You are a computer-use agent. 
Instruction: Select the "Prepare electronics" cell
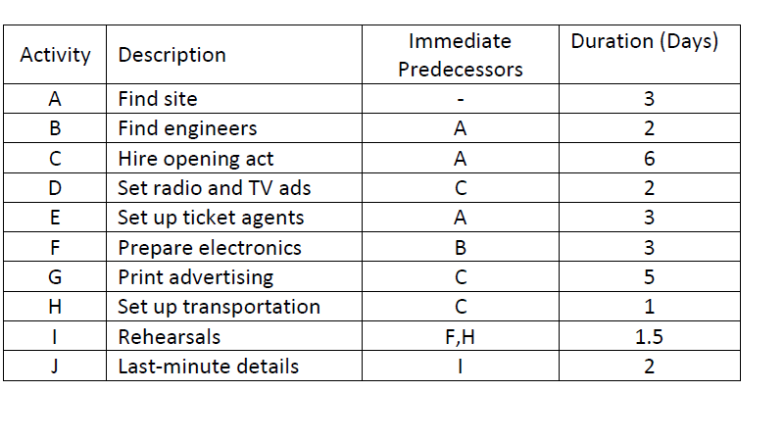pos(210,248)
